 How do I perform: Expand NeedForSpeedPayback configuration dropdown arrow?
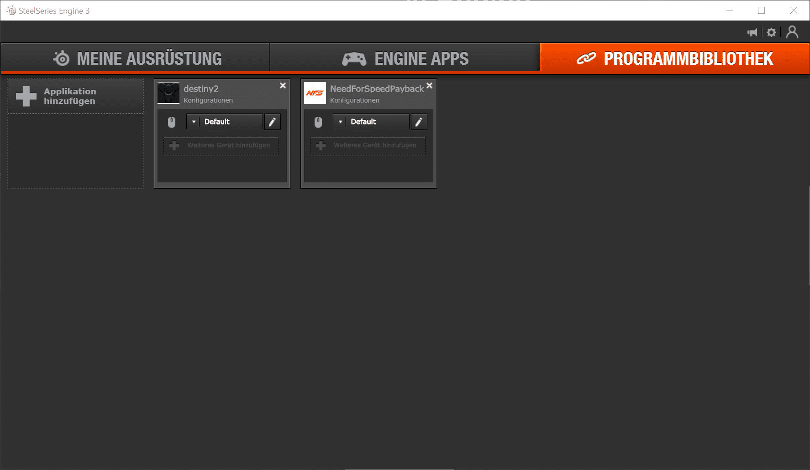[x=340, y=122]
